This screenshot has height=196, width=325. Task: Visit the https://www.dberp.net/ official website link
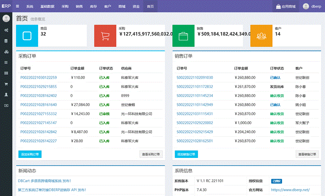pos(290,190)
